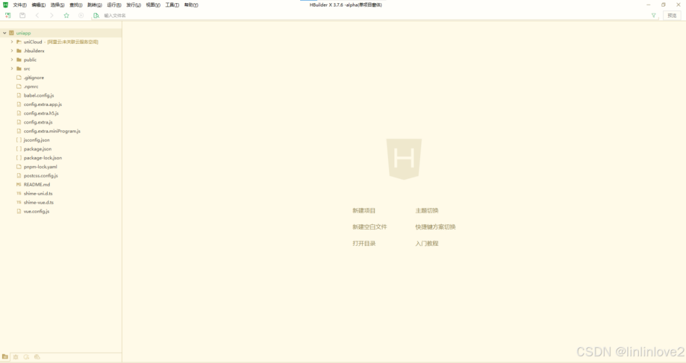Expand the uniCloud folder arrow
Screen dimensions: 686x363
tap(12, 42)
